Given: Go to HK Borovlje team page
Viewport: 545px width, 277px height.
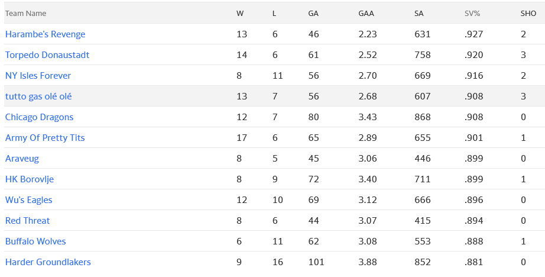Looking at the screenshot, I should [x=30, y=179].
